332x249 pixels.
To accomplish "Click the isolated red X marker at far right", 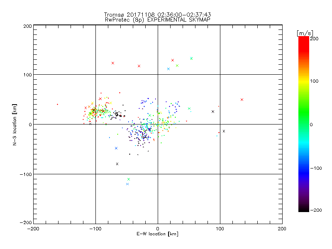I will 242,100.
